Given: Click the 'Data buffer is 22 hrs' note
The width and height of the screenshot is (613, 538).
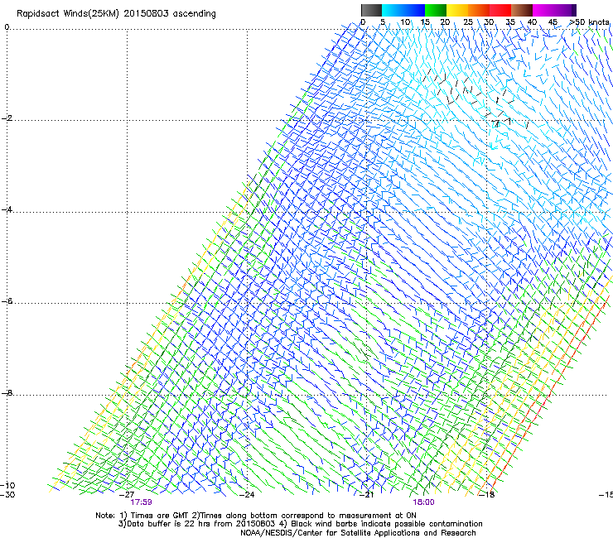Looking at the screenshot, I should (x=300, y=524).
